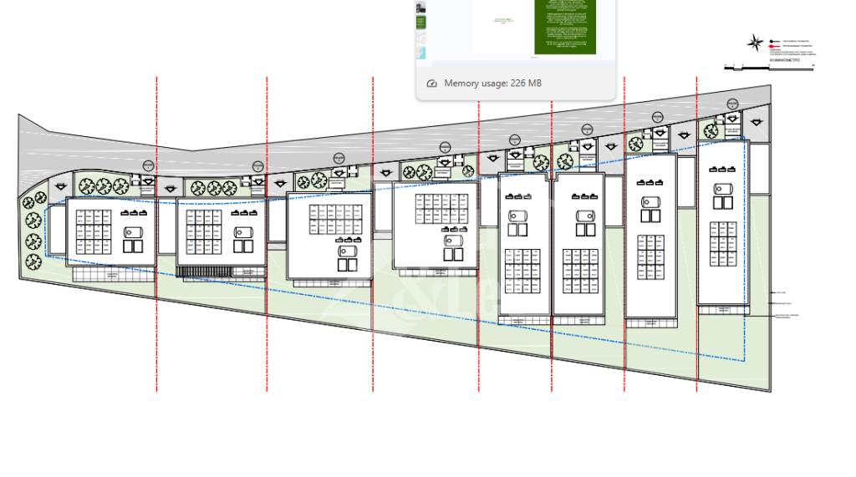The width and height of the screenshot is (856, 477).
Task: Click the circled plot number above the first house
Action: [x=148, y=167]
